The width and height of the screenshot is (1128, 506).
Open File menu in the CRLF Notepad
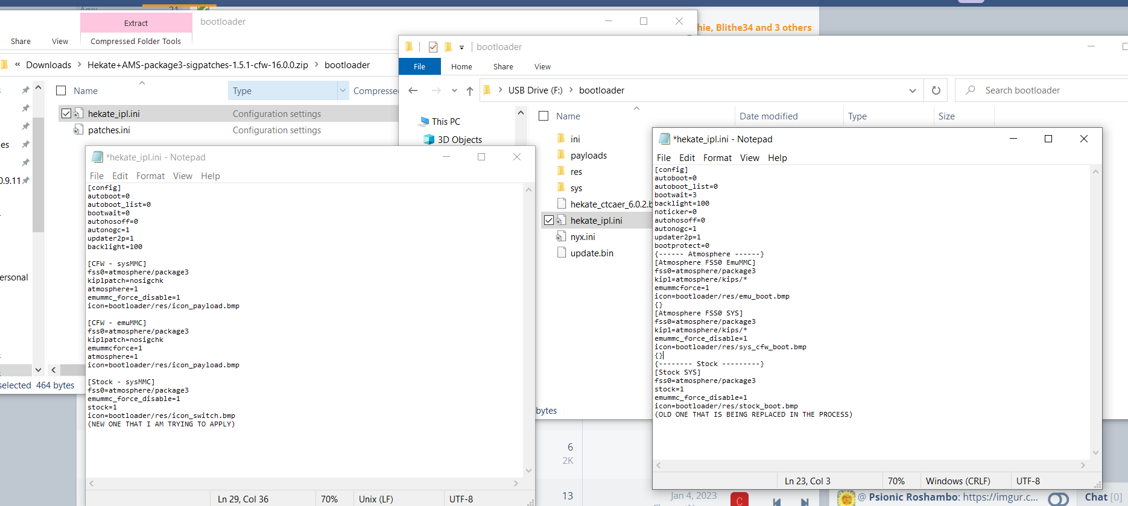click(x=664, y=157)
